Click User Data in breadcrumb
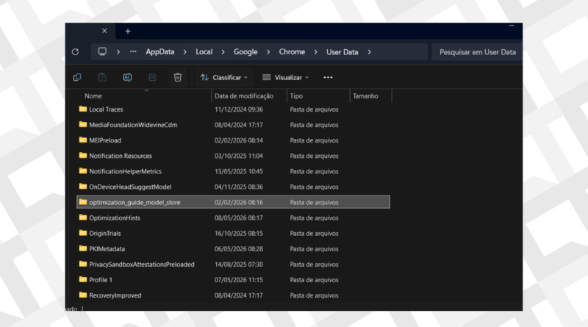588x327 pixels. (342, 51)
